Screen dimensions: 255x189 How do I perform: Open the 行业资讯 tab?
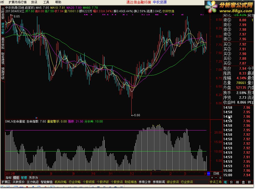tap(187, 182)
